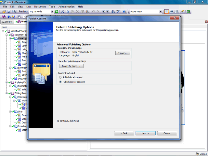Collapse the Saving section expander
Image resolution: width=208 pixels, height=156 pixels.
click(x=10, y=68)
